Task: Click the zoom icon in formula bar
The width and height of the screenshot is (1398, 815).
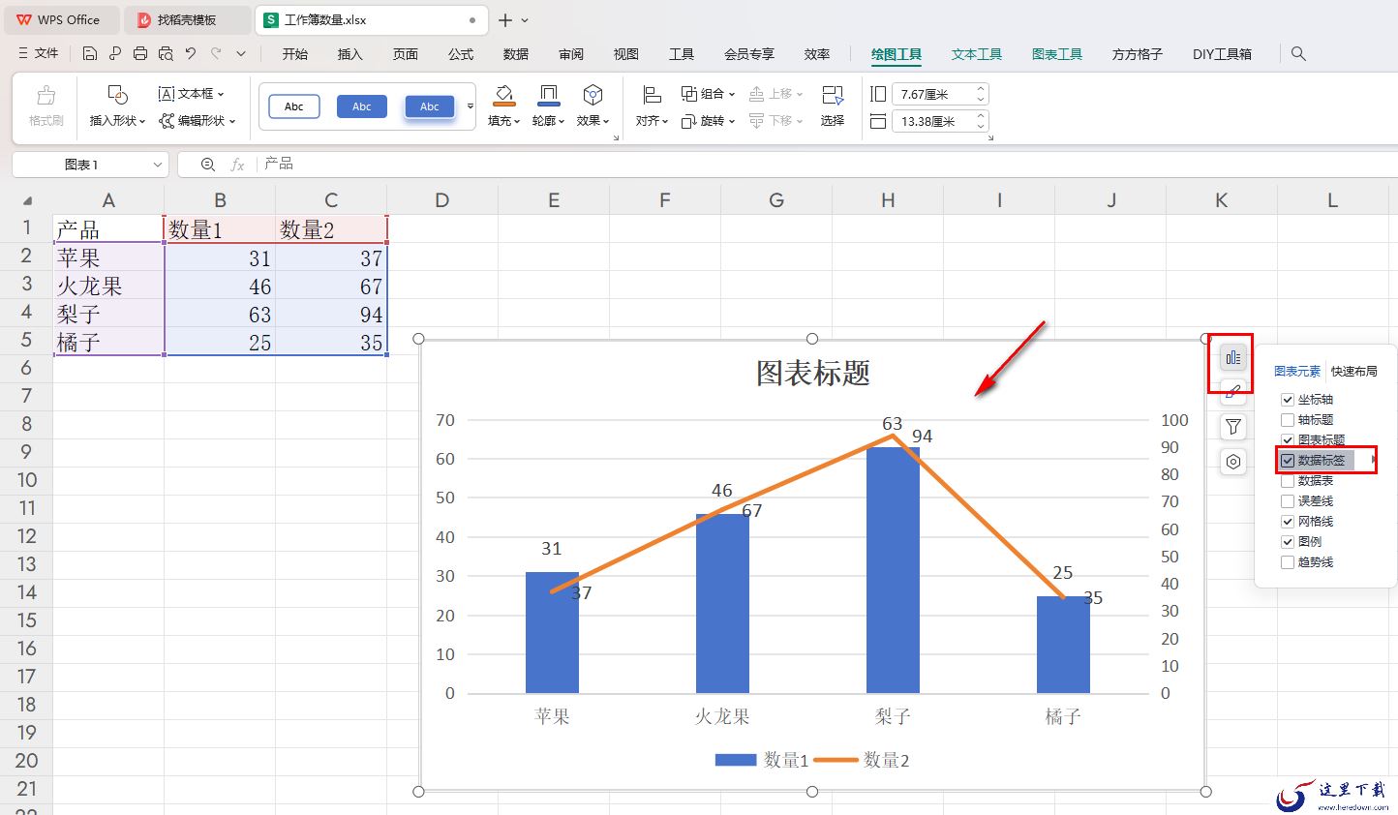Action: click(x=207, y=165)
